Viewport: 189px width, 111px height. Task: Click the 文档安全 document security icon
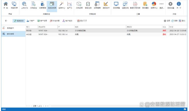(x=33, y=5)
